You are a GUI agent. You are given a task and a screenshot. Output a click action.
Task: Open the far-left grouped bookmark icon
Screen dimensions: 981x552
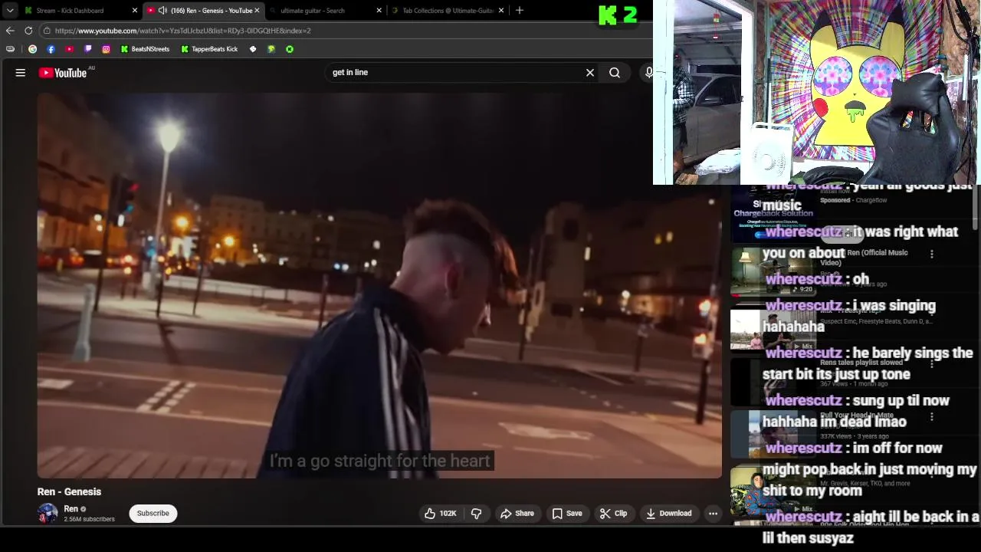10,49
